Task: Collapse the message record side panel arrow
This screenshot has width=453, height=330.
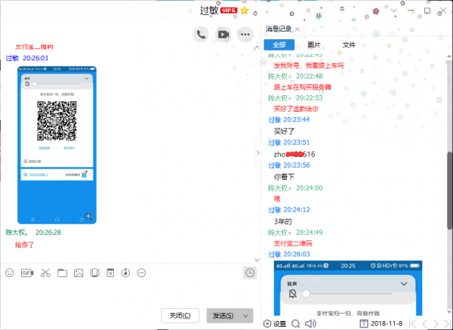Action: (258, 153)
